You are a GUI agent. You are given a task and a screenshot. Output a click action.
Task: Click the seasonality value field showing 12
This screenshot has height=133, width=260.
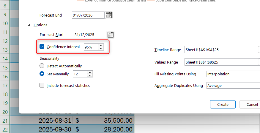80,74
